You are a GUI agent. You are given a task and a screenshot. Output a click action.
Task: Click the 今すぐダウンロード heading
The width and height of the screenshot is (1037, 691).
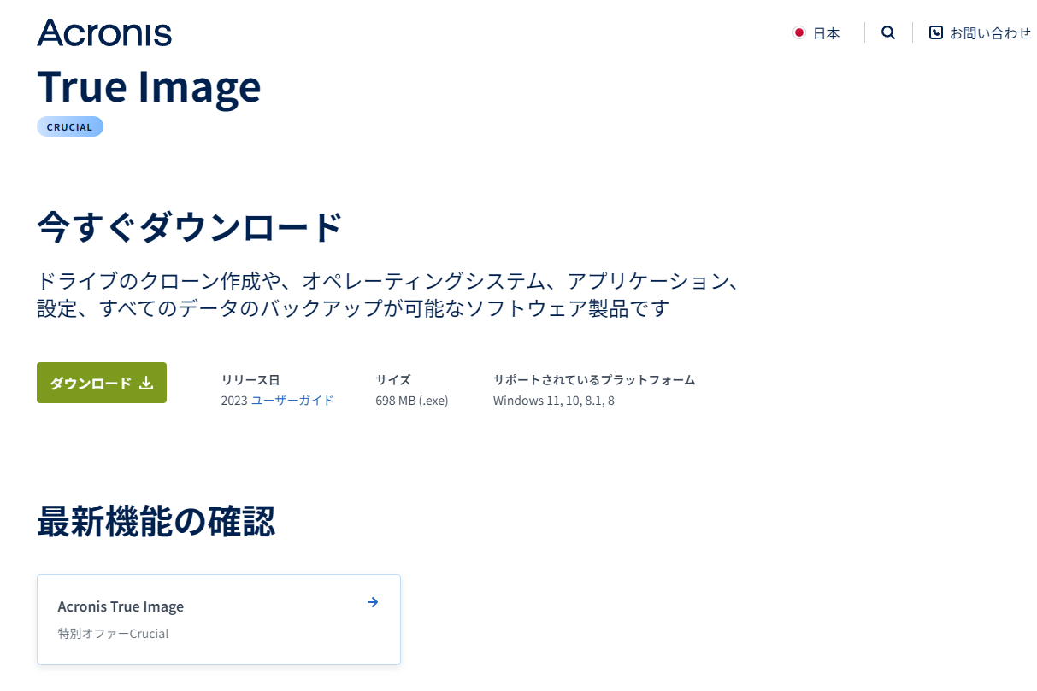pyautogui.click(x=187, y=226)
